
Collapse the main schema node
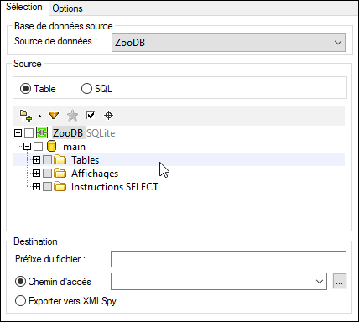(x=27, y=146)
